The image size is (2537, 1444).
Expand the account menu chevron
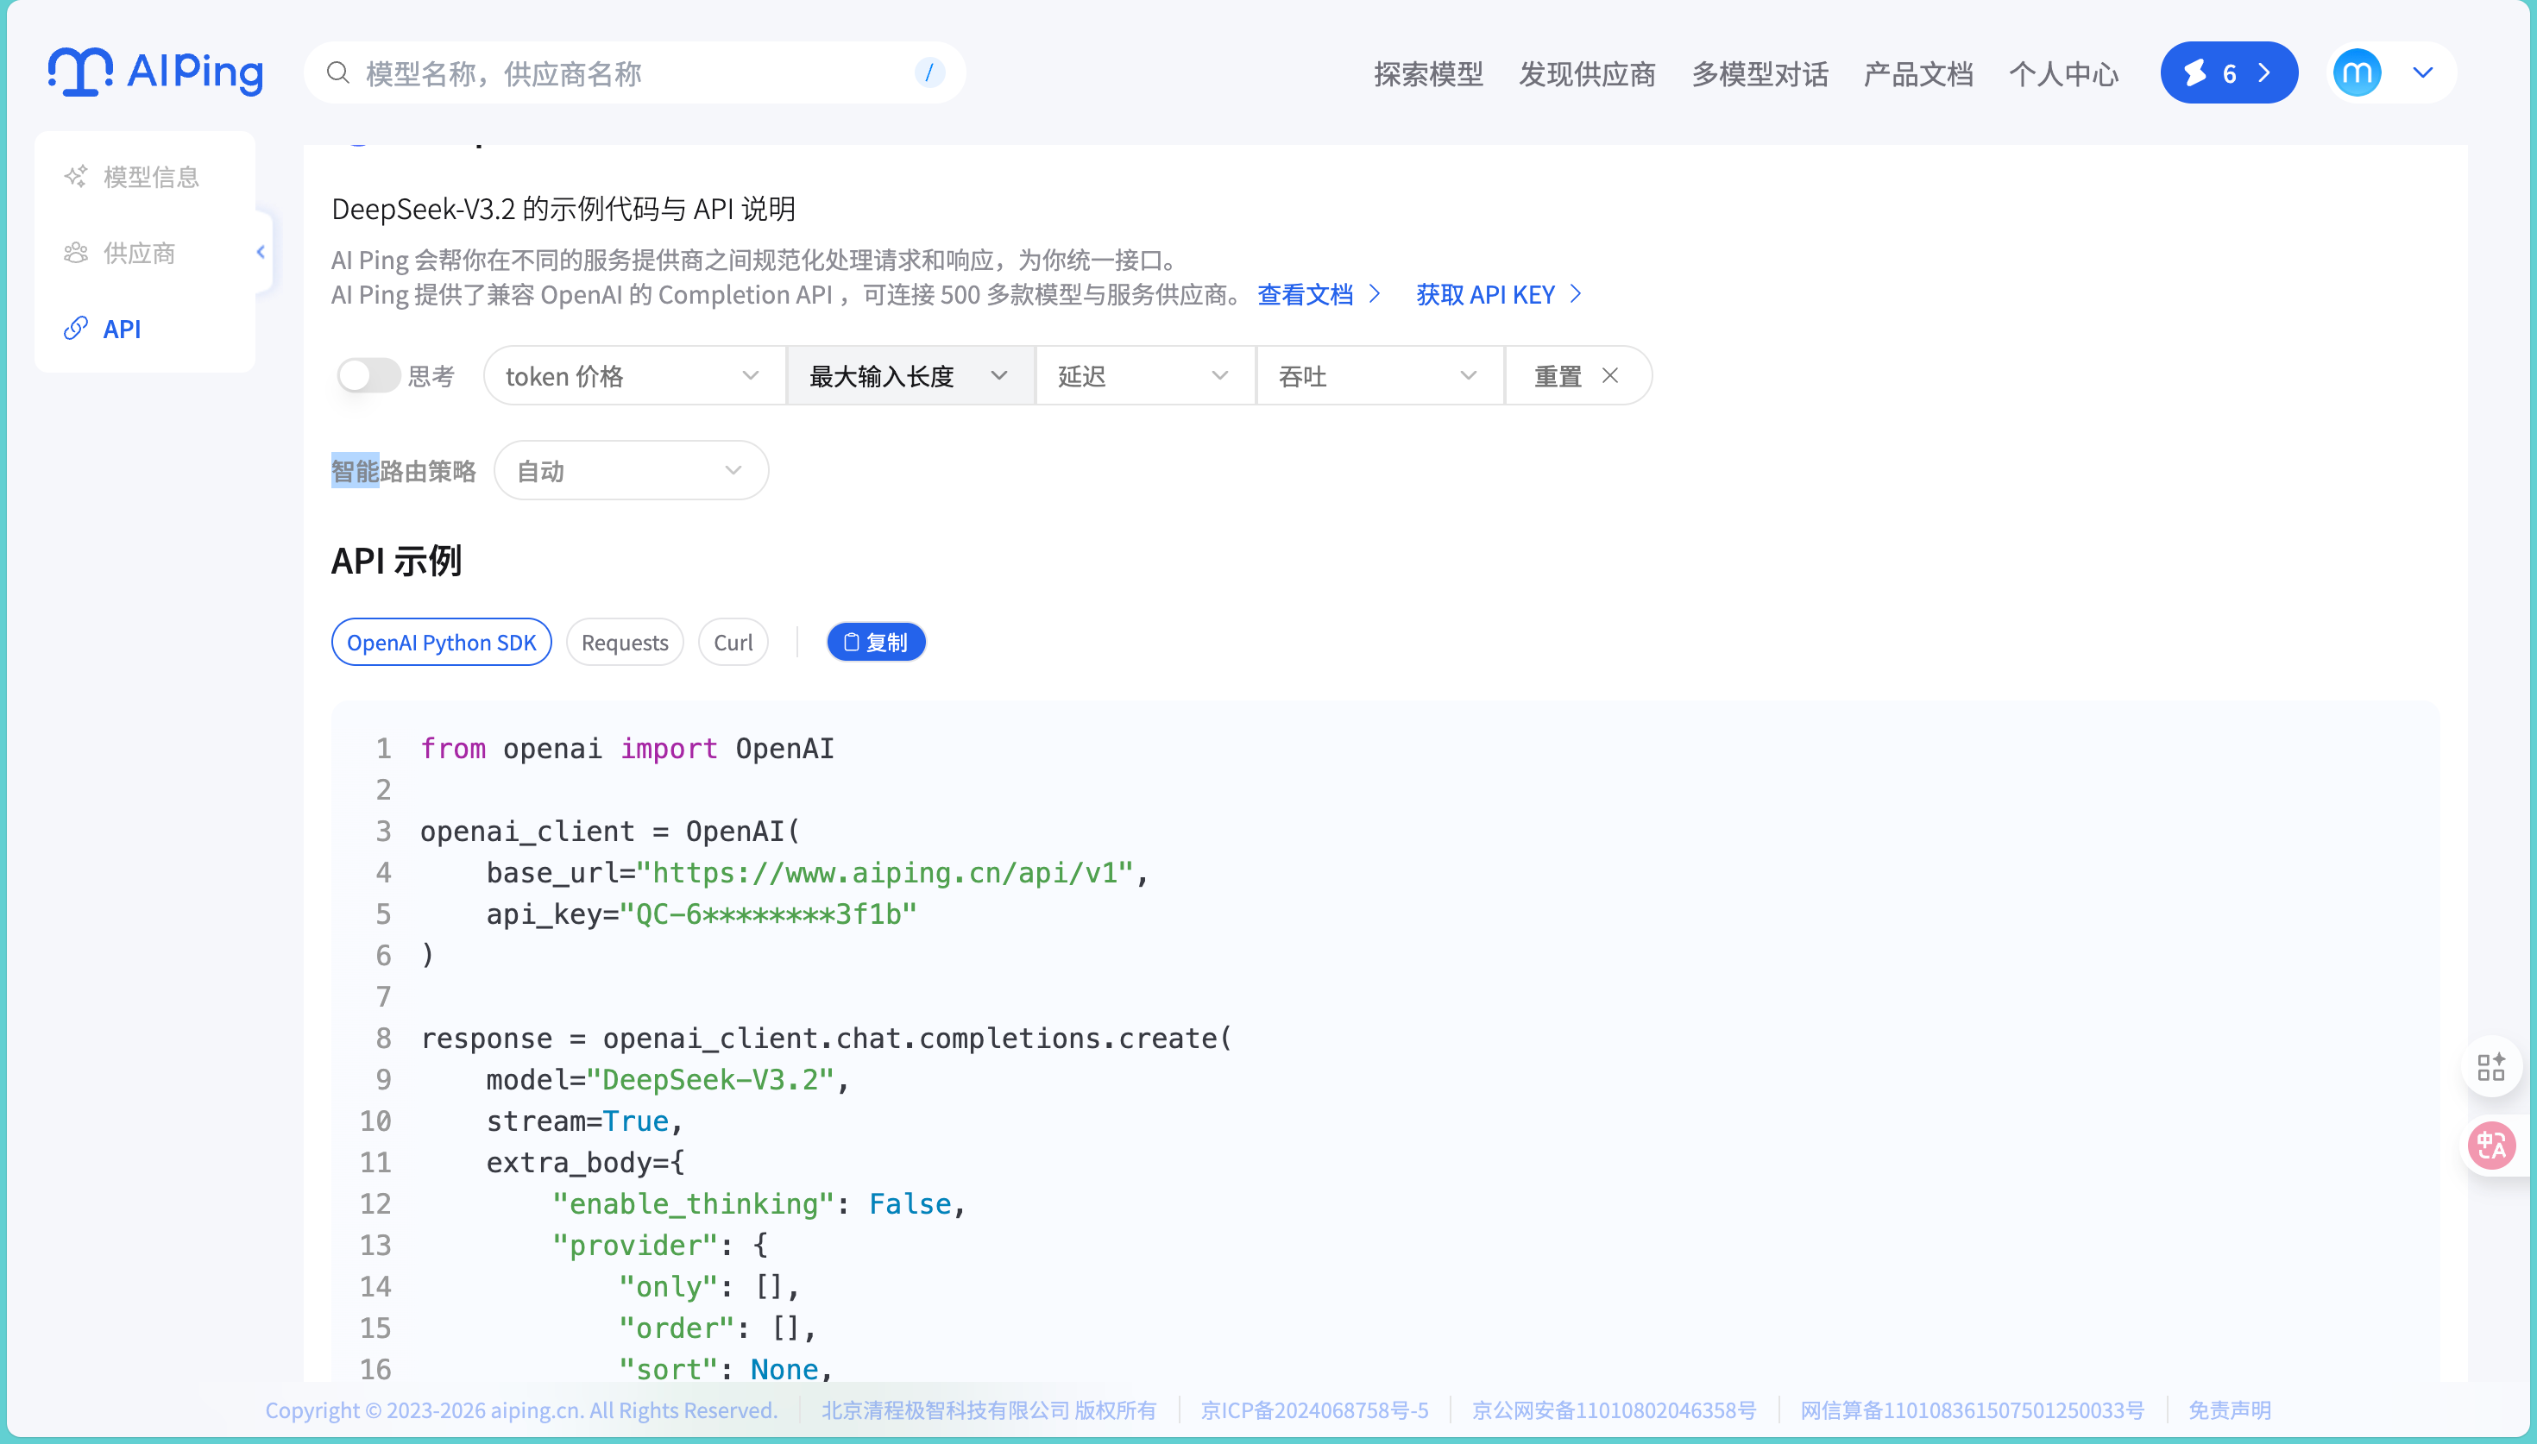pos(2423,72)
